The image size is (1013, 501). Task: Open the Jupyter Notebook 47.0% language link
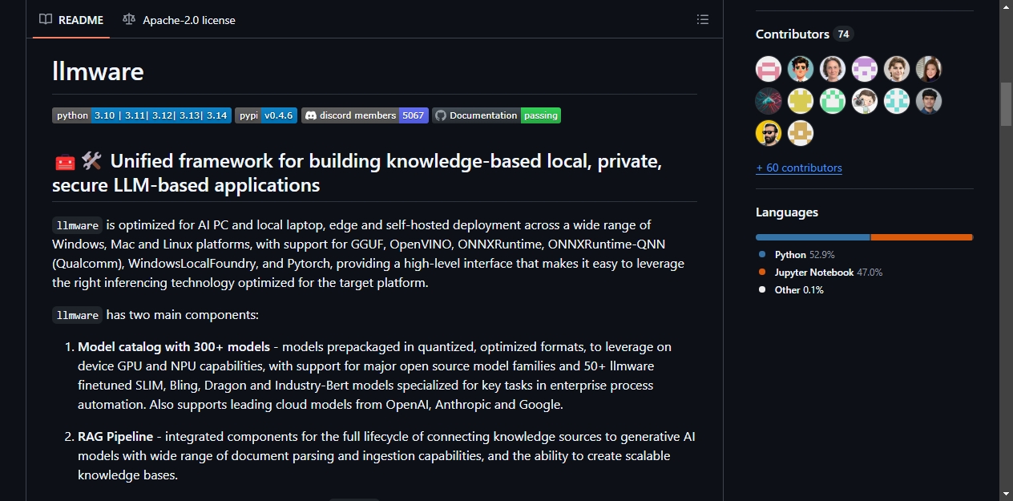(821, 272)
